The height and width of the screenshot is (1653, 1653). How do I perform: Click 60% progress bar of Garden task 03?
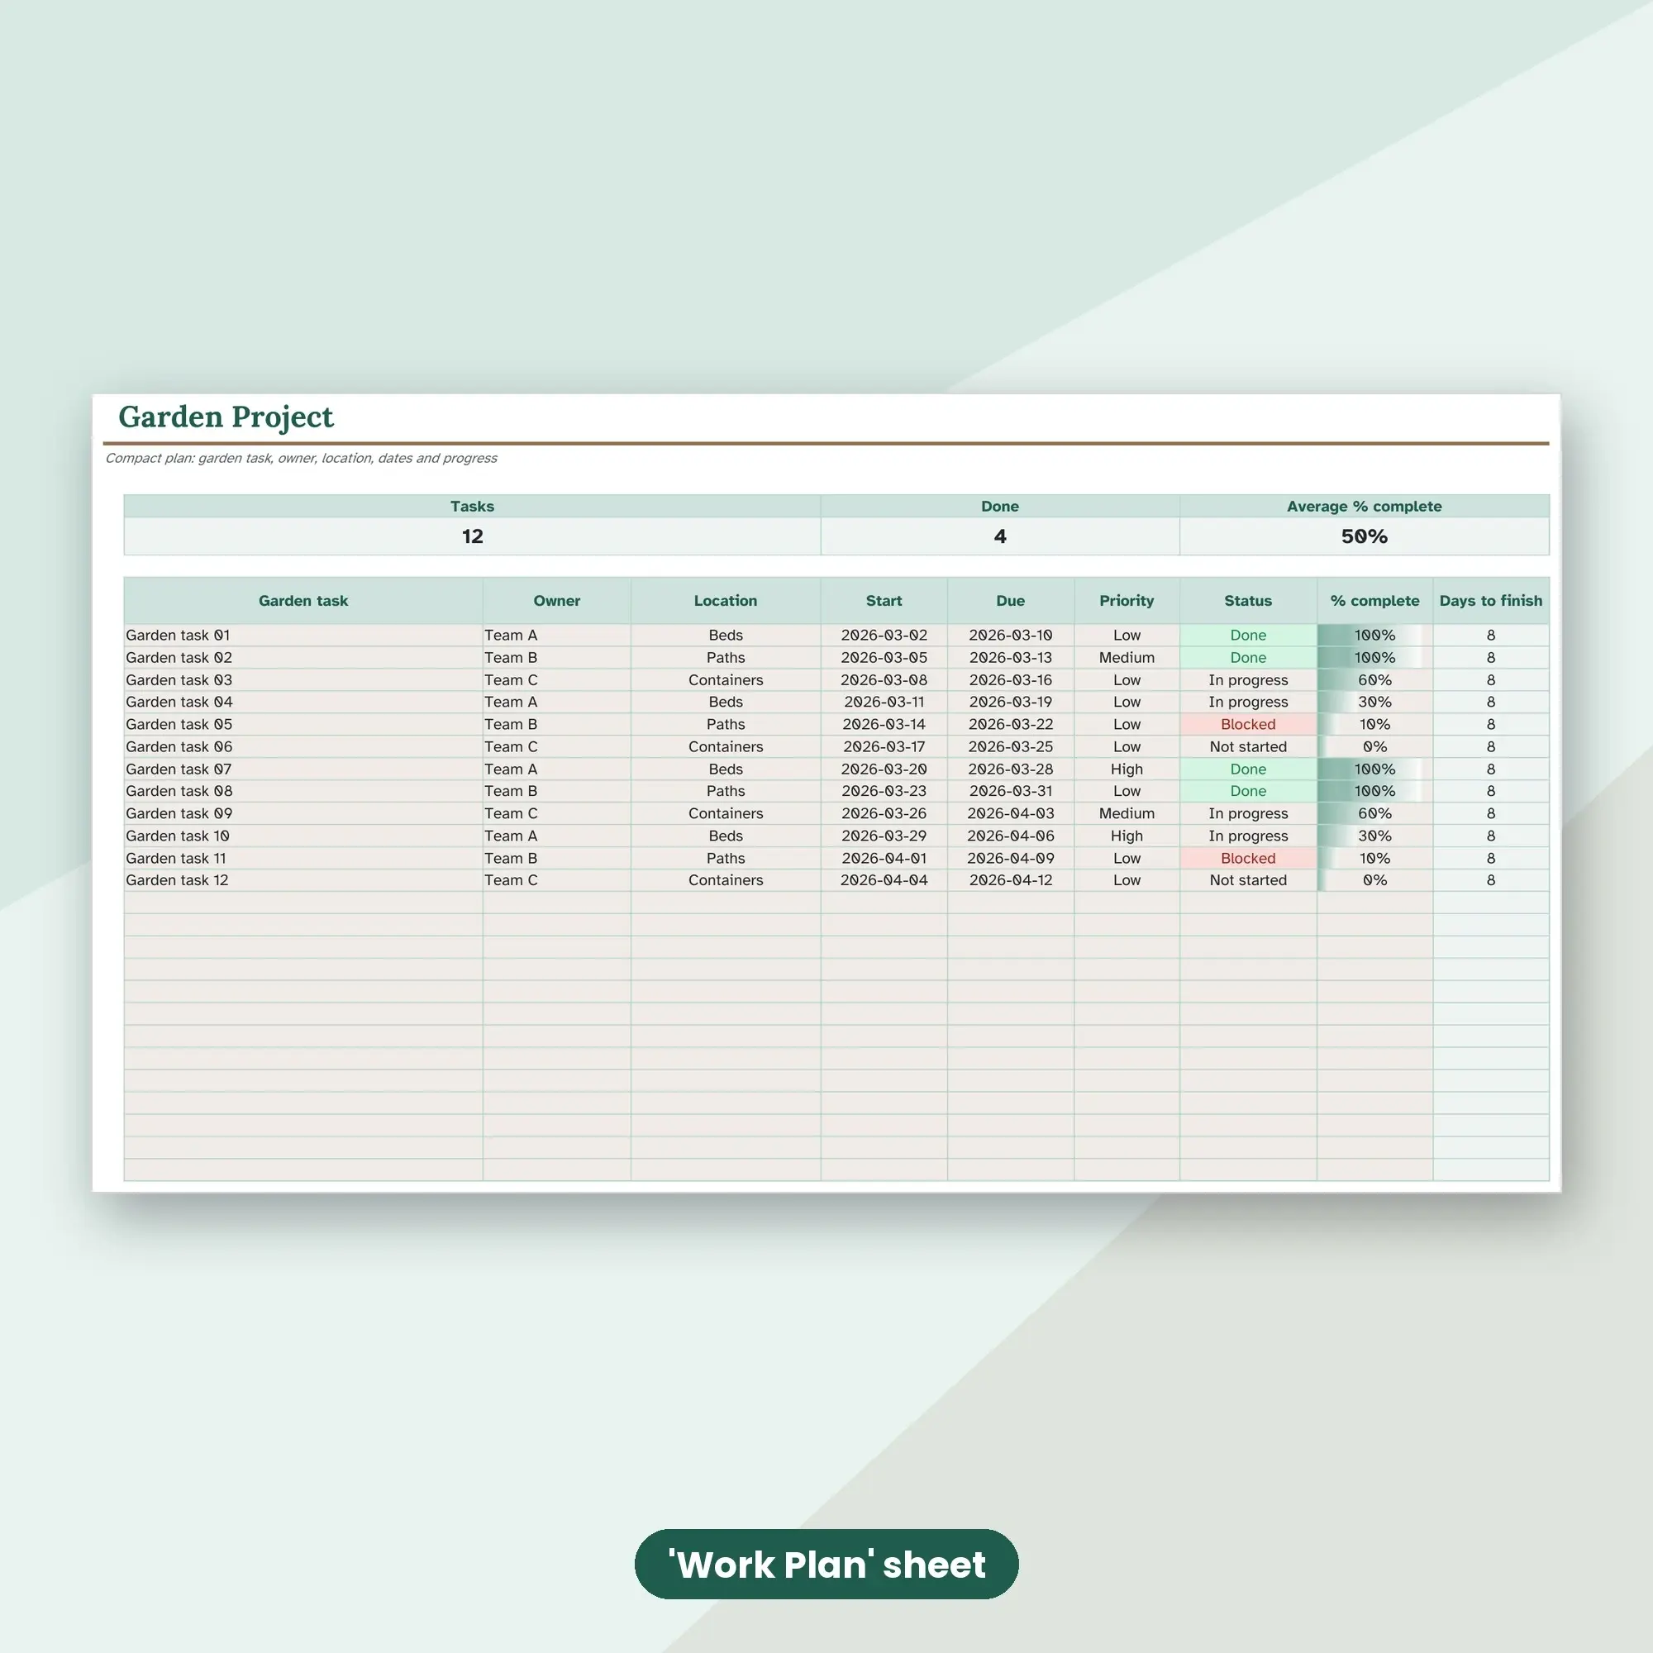tap(1375, 680)
